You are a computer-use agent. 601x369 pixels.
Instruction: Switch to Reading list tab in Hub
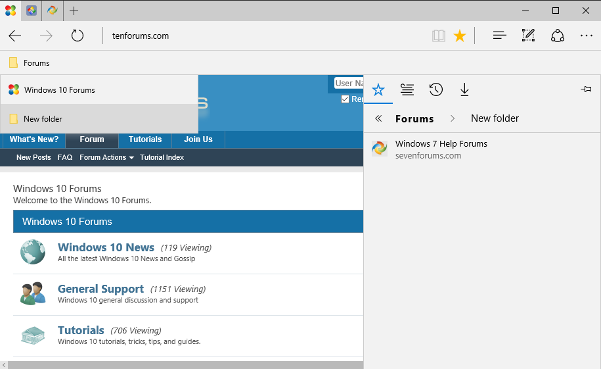click(407, 90)
